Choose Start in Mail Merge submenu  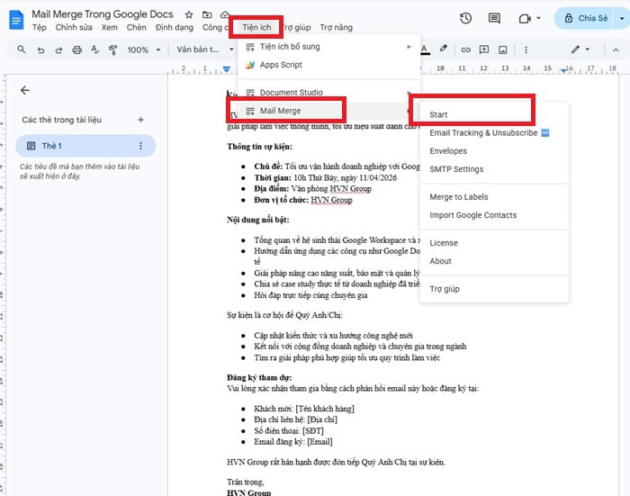tap(494, 114)
